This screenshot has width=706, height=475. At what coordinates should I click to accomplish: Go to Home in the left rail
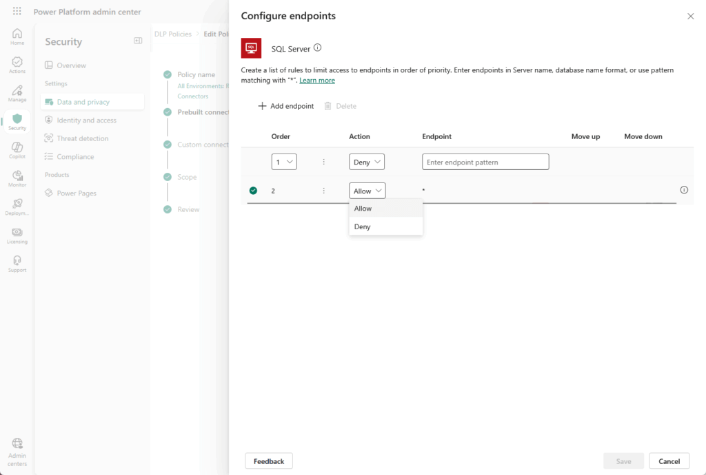pos(17,37)
